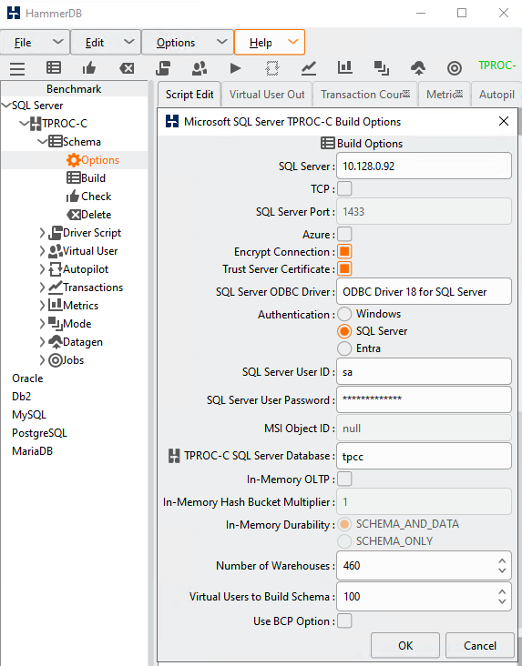This screenshot has width=522, height=666.
Task: Open the Edit menu
Action: click(106, 42)
